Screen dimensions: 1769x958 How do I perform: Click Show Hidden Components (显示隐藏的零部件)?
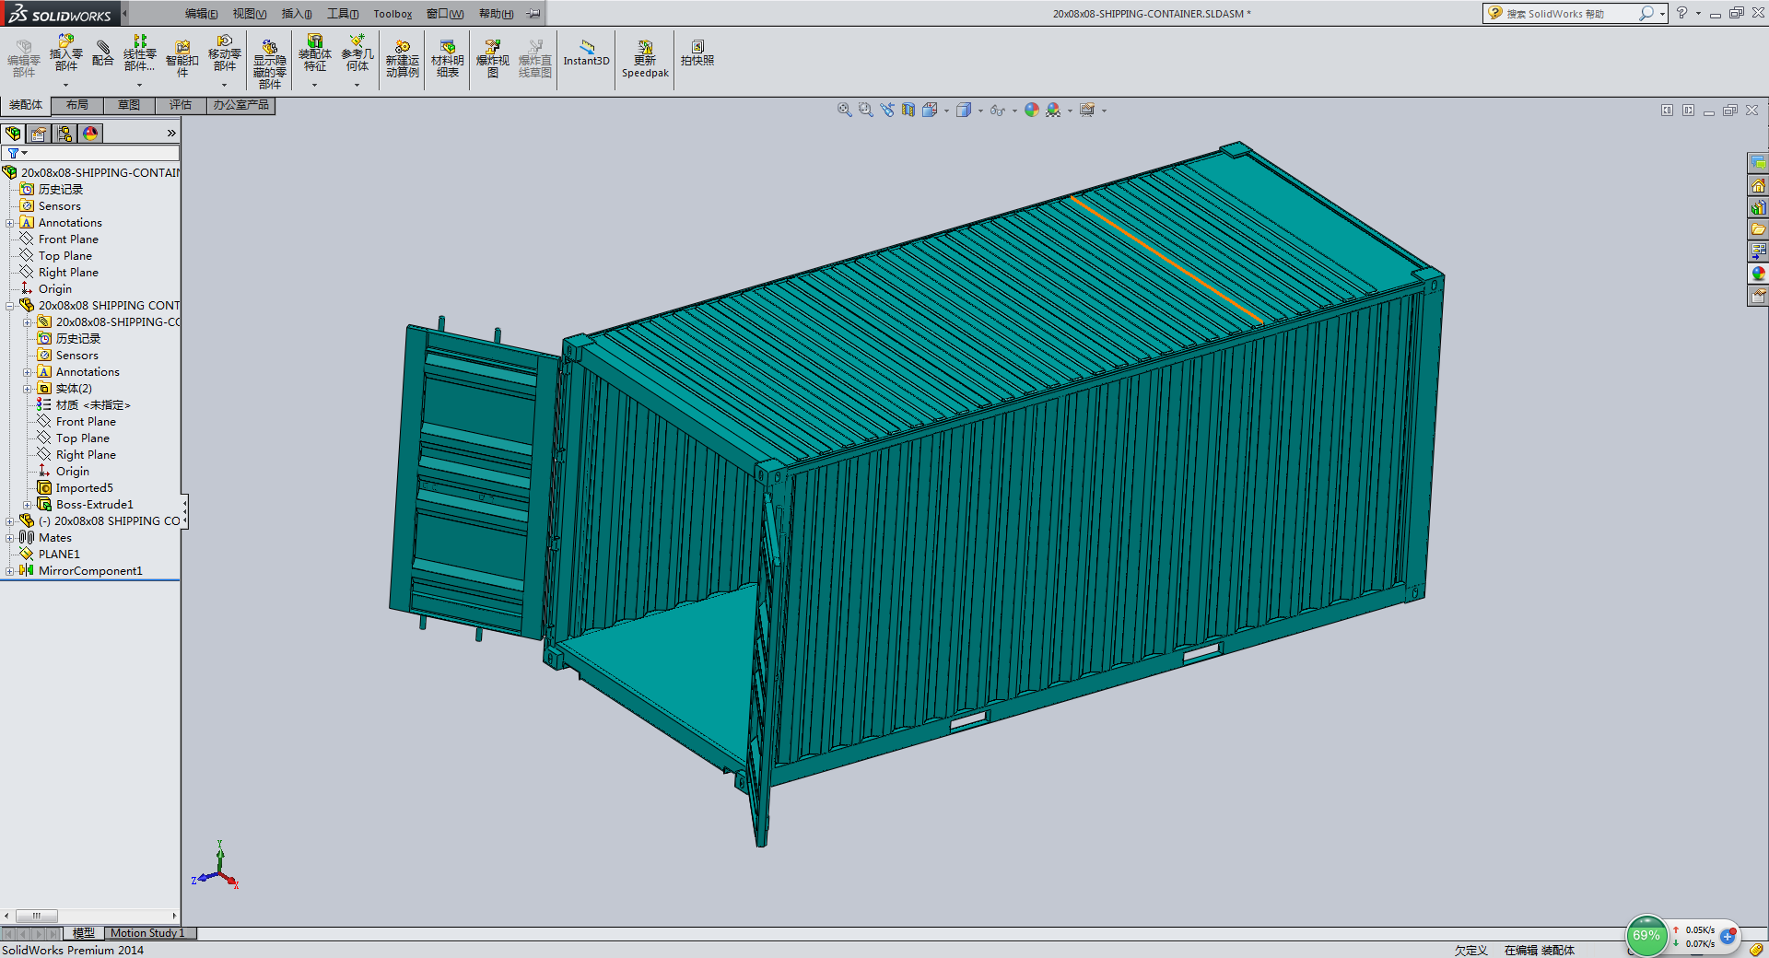coord(270,64)
